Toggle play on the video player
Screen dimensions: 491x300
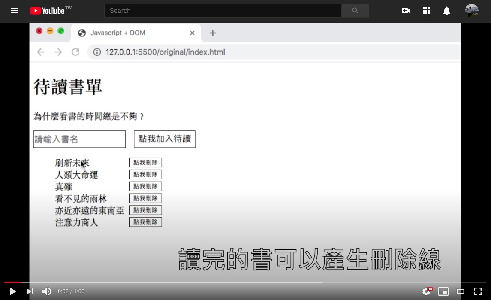12,291
